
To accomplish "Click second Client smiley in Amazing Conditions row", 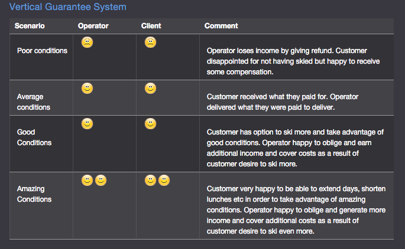I will (x=164, y=181).
